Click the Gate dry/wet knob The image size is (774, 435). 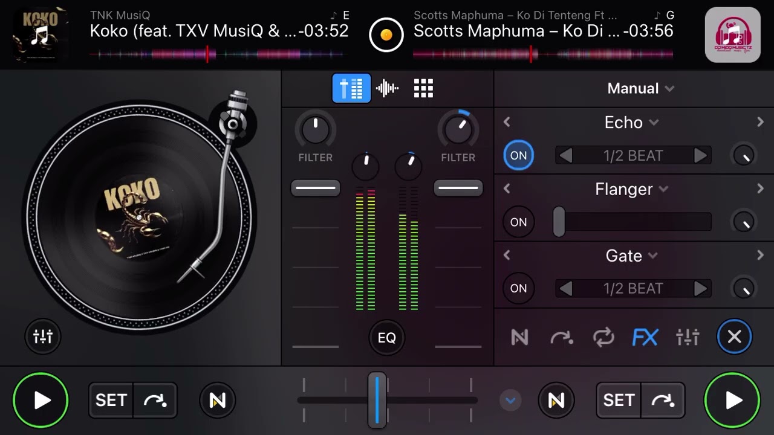click(744, 289)
